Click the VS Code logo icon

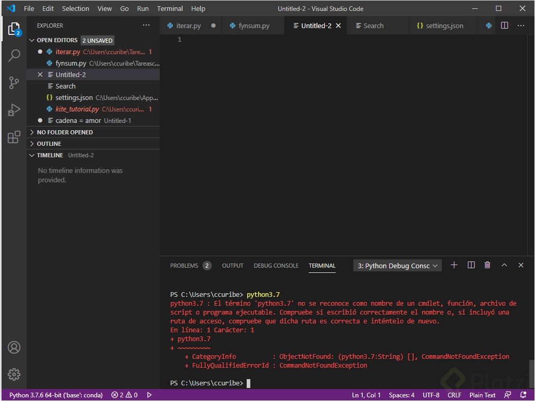point(11,8)
